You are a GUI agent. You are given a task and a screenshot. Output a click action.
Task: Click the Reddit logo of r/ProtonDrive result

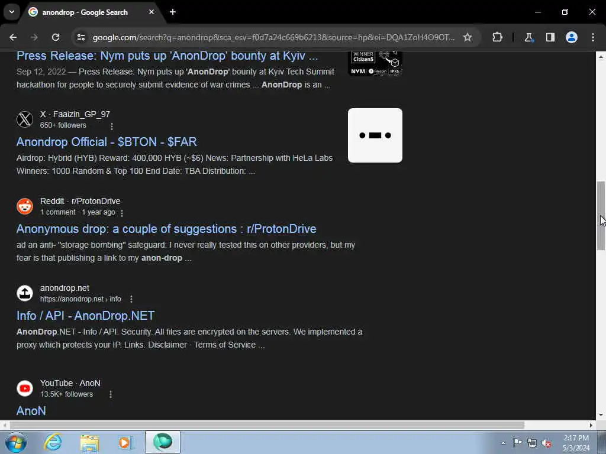[x=25, y=206]
